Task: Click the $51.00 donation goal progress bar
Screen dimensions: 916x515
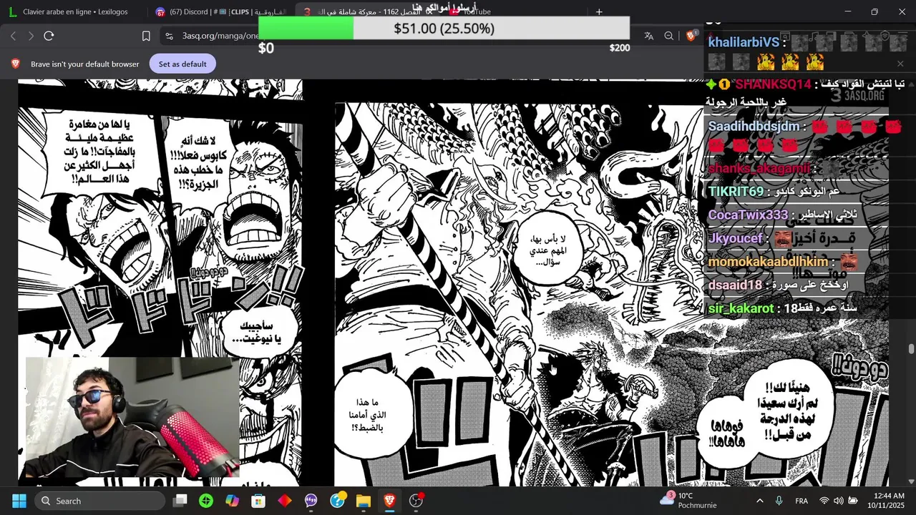Action: pyautogui.click(x=444, y=29)
